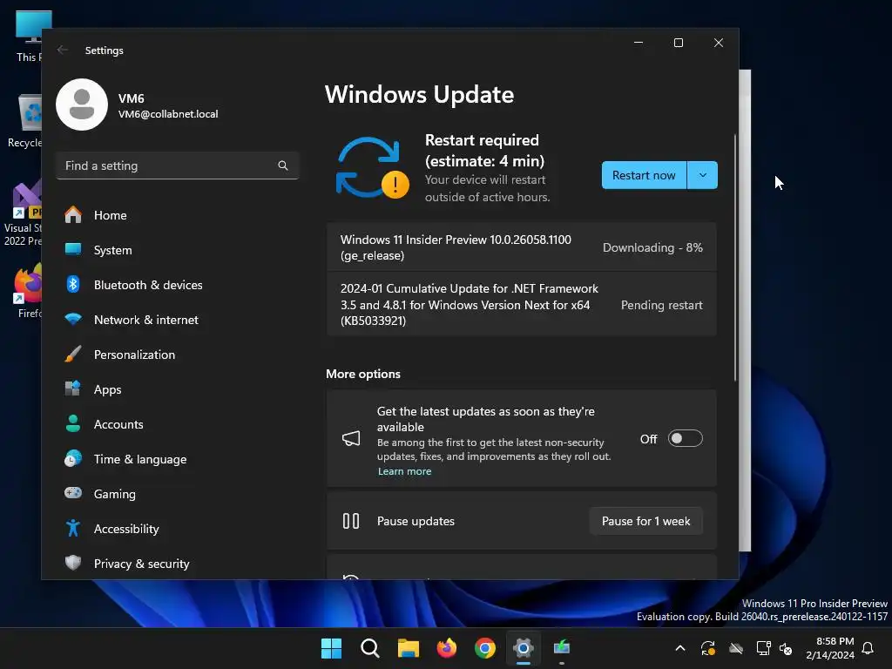Click the Bluetooth icon in sidebar
Image resolution: width=892 pixels, height=669 pixels.
pyautogui.click(x=73, y=285)
